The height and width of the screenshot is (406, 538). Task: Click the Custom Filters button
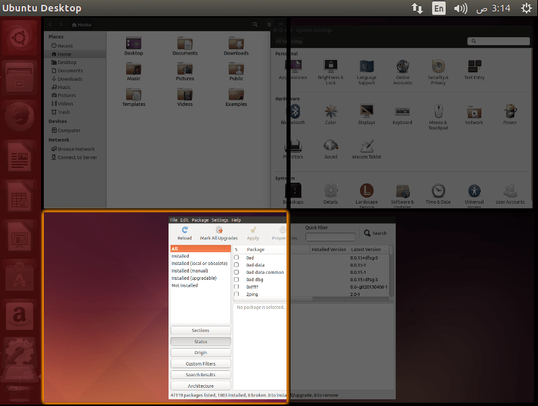click(x=201, y=364)
